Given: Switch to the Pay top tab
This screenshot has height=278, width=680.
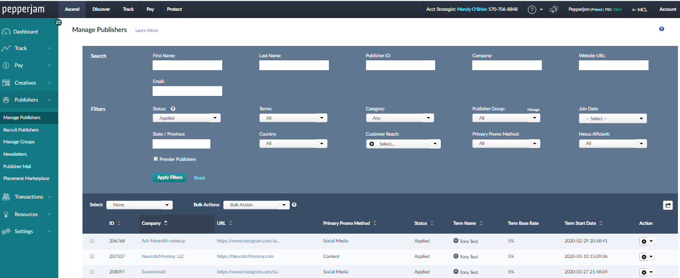Looking at the screenshot, I should click(150, 9).
